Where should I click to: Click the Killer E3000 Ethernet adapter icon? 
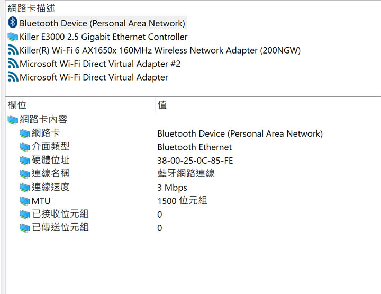13,37
